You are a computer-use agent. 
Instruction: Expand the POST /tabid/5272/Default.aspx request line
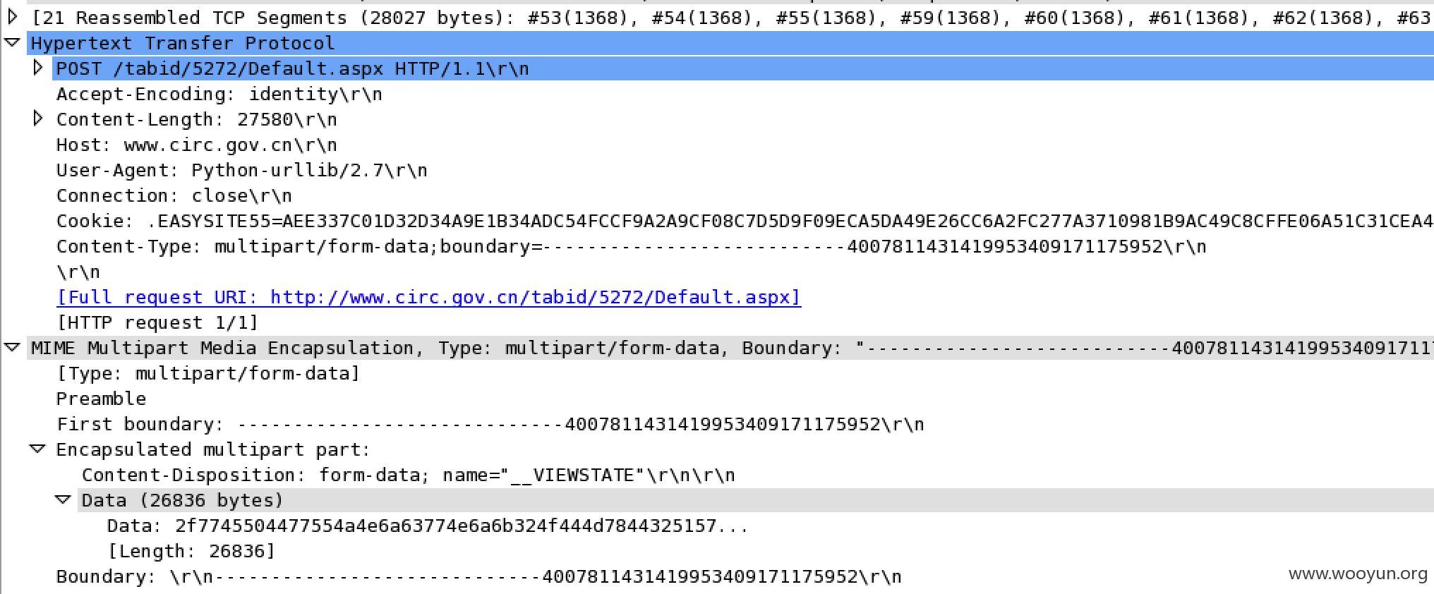click(x=38, y=68)
